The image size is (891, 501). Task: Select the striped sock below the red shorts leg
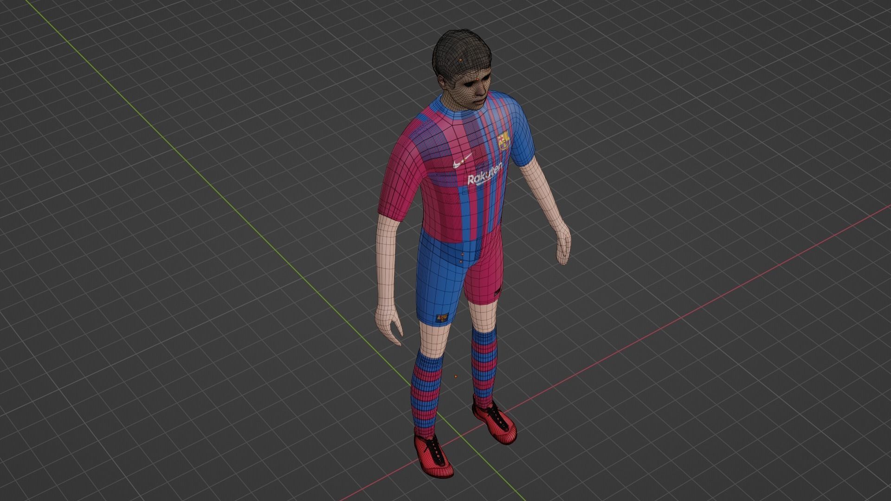point(484,366)
